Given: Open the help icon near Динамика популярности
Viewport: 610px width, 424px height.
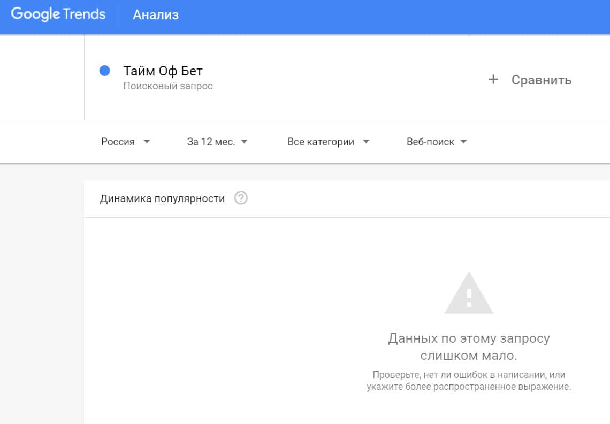Looking at the screenshot, I should (x=241, y=198).
